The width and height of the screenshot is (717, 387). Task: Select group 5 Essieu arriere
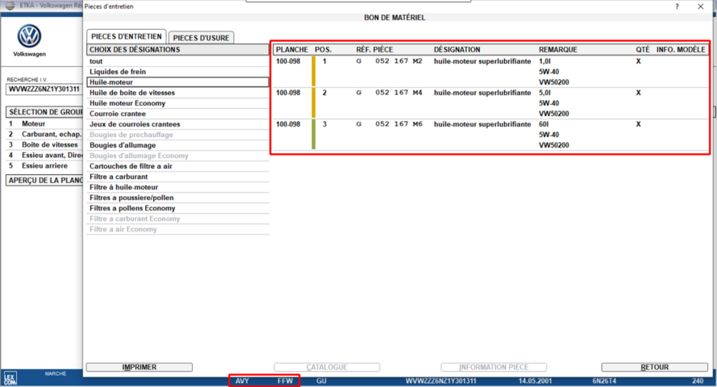coord(44,166)
